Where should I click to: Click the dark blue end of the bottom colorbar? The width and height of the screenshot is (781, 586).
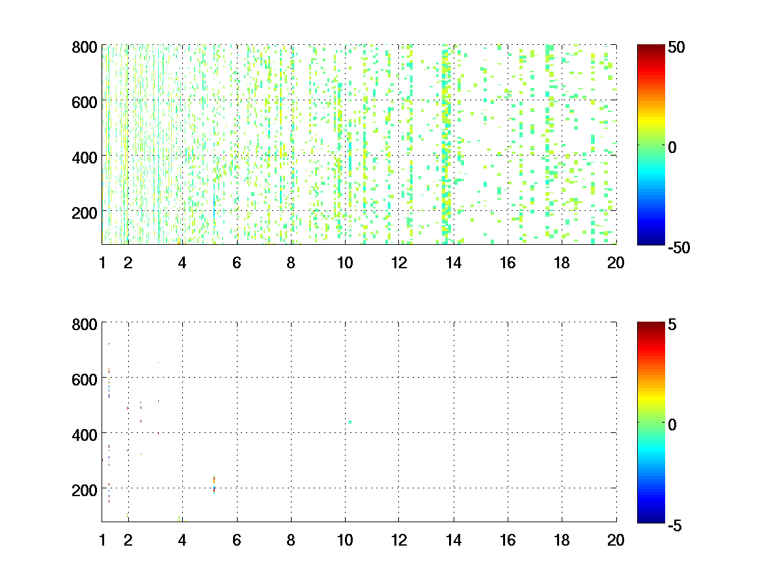651,519
